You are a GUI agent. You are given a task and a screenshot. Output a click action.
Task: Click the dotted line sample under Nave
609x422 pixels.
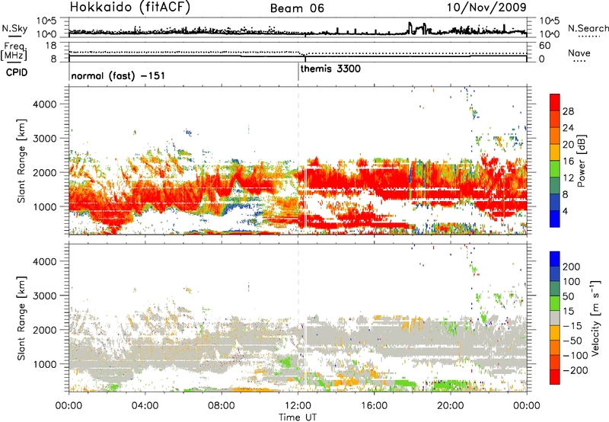(580, 61)
